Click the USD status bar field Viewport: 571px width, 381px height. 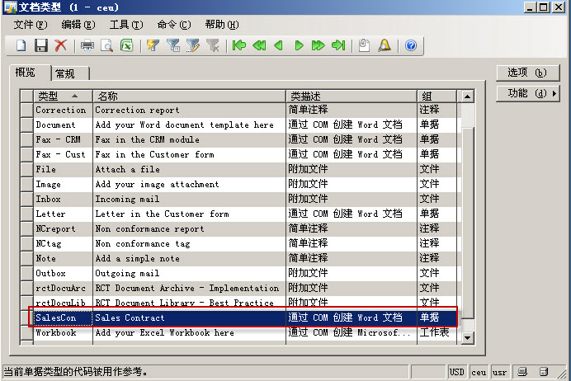456,372
